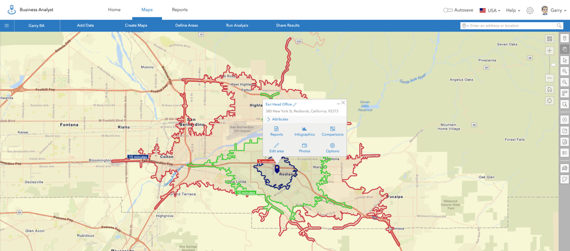This screenshot has width=570, height=251.
Task: Expand the Attributes section
Action: point(278,119)
